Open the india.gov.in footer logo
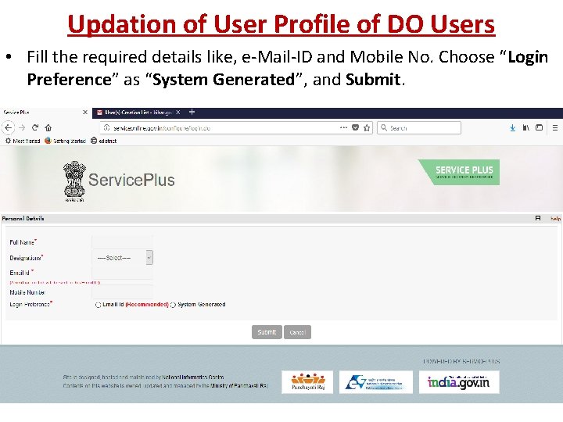This screenshot has height=422, width=563. (459, 382)
